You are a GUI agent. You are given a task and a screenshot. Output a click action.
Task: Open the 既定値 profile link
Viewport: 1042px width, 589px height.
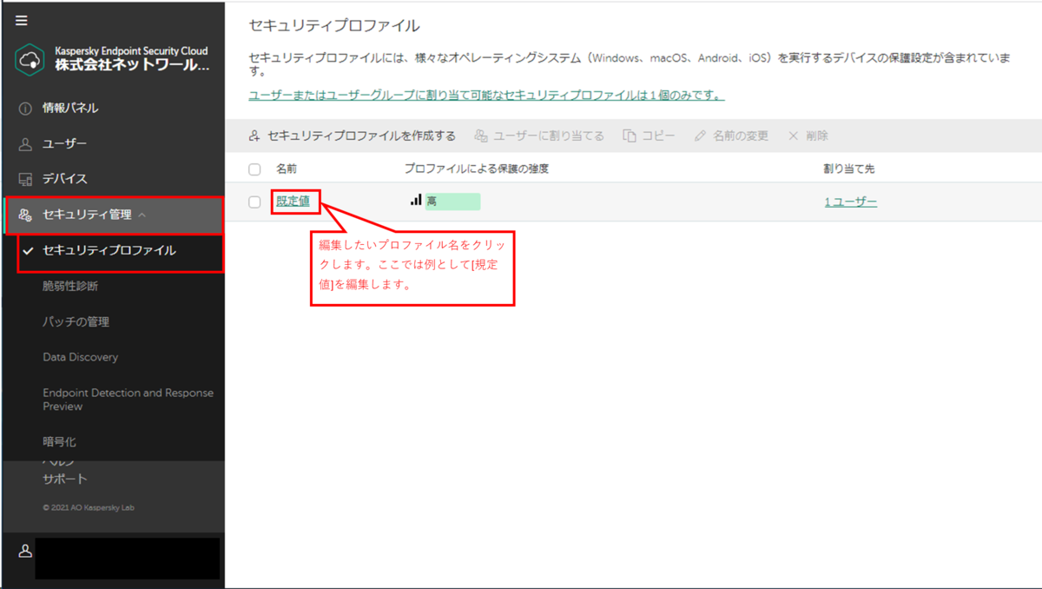click(293, 202)
